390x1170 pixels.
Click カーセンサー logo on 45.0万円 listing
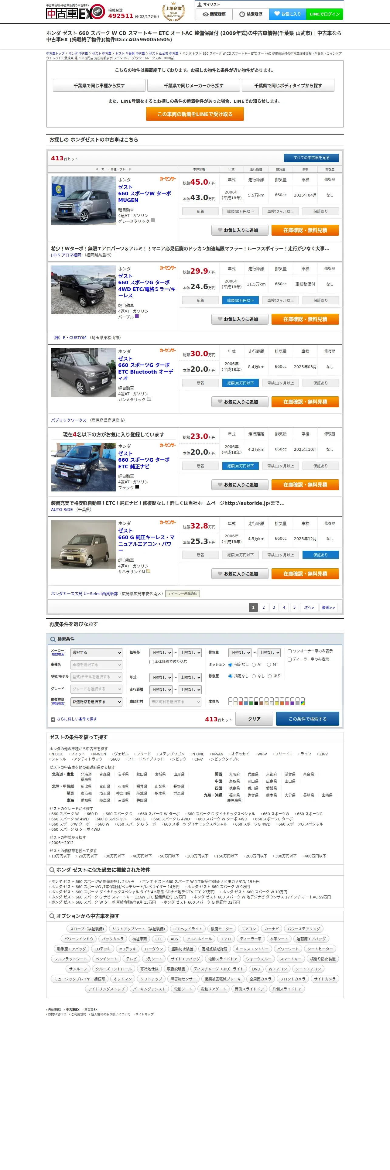click(x=168, y=179)
